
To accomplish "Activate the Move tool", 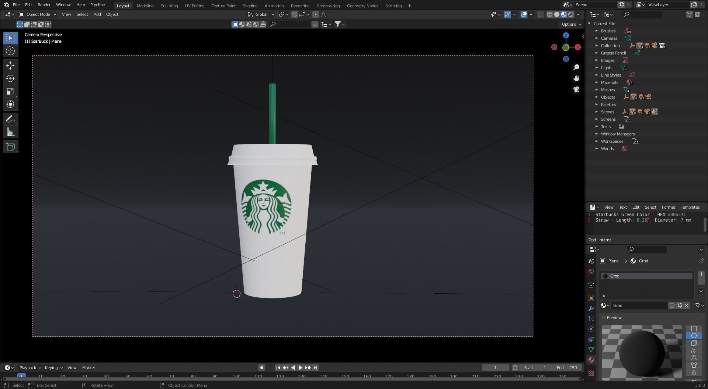I will [x=10, y=66].
